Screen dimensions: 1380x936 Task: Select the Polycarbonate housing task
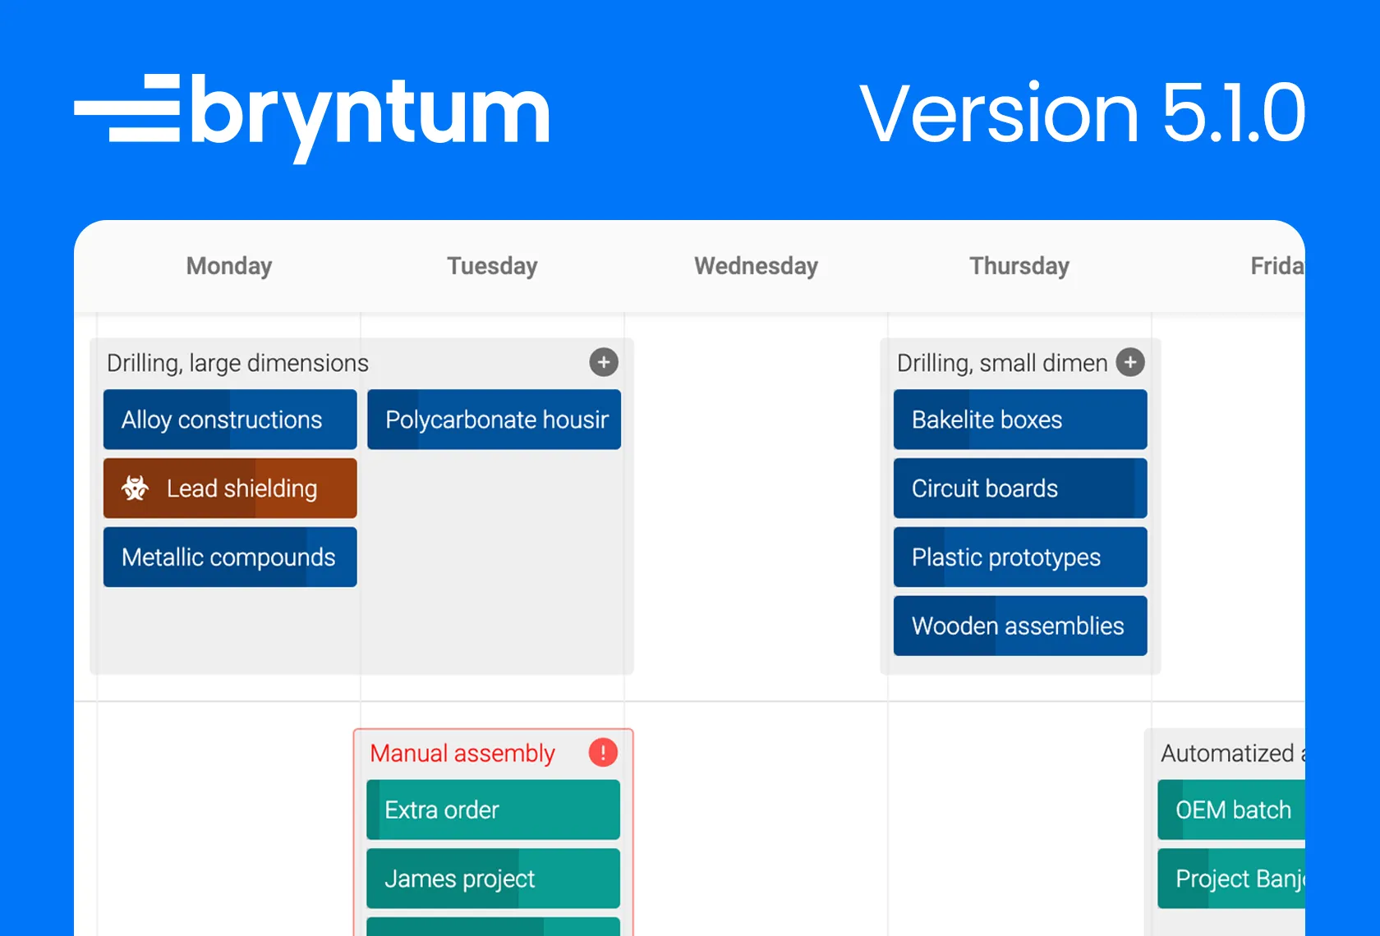pos(494,420)
